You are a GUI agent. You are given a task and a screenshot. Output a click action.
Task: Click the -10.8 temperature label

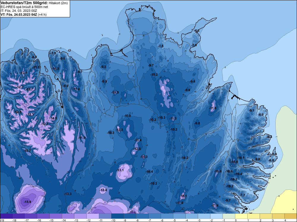coord(234,162)
